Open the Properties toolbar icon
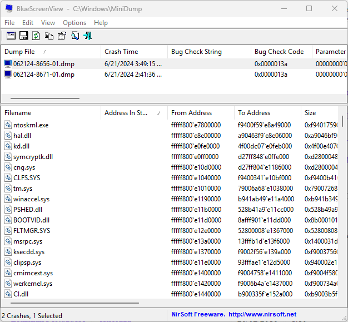 click(x=62, y=36)
